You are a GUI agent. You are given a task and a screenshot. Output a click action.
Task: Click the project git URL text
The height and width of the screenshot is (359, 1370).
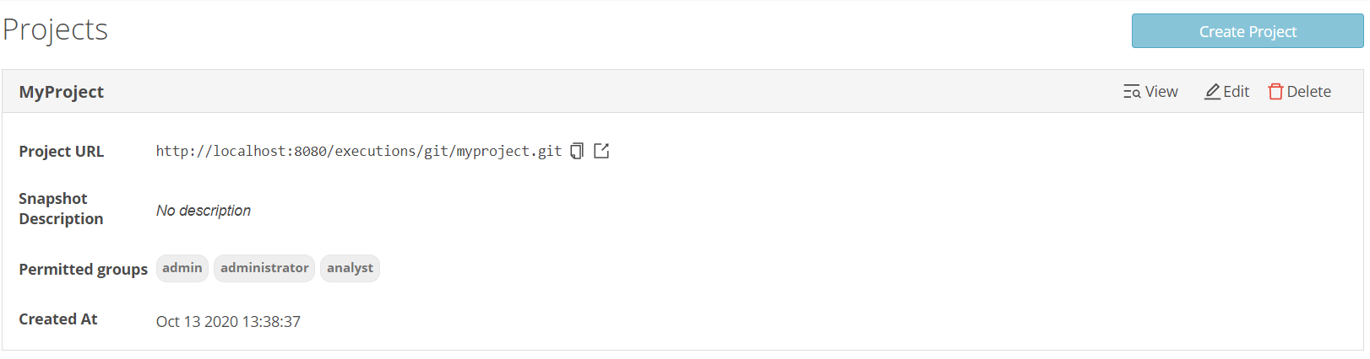(x=359, y=151)
